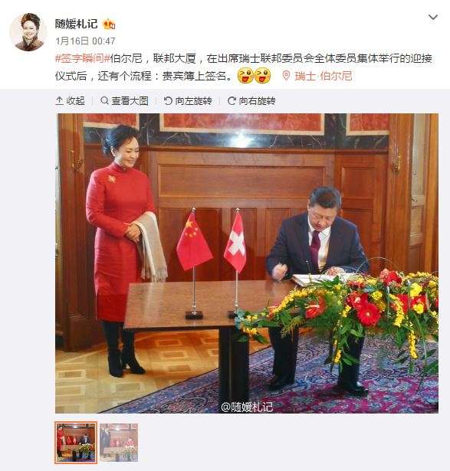The width and height of the screenshot is (450, 471).
Task: Click the location pin icon
Action: point(286,75)
